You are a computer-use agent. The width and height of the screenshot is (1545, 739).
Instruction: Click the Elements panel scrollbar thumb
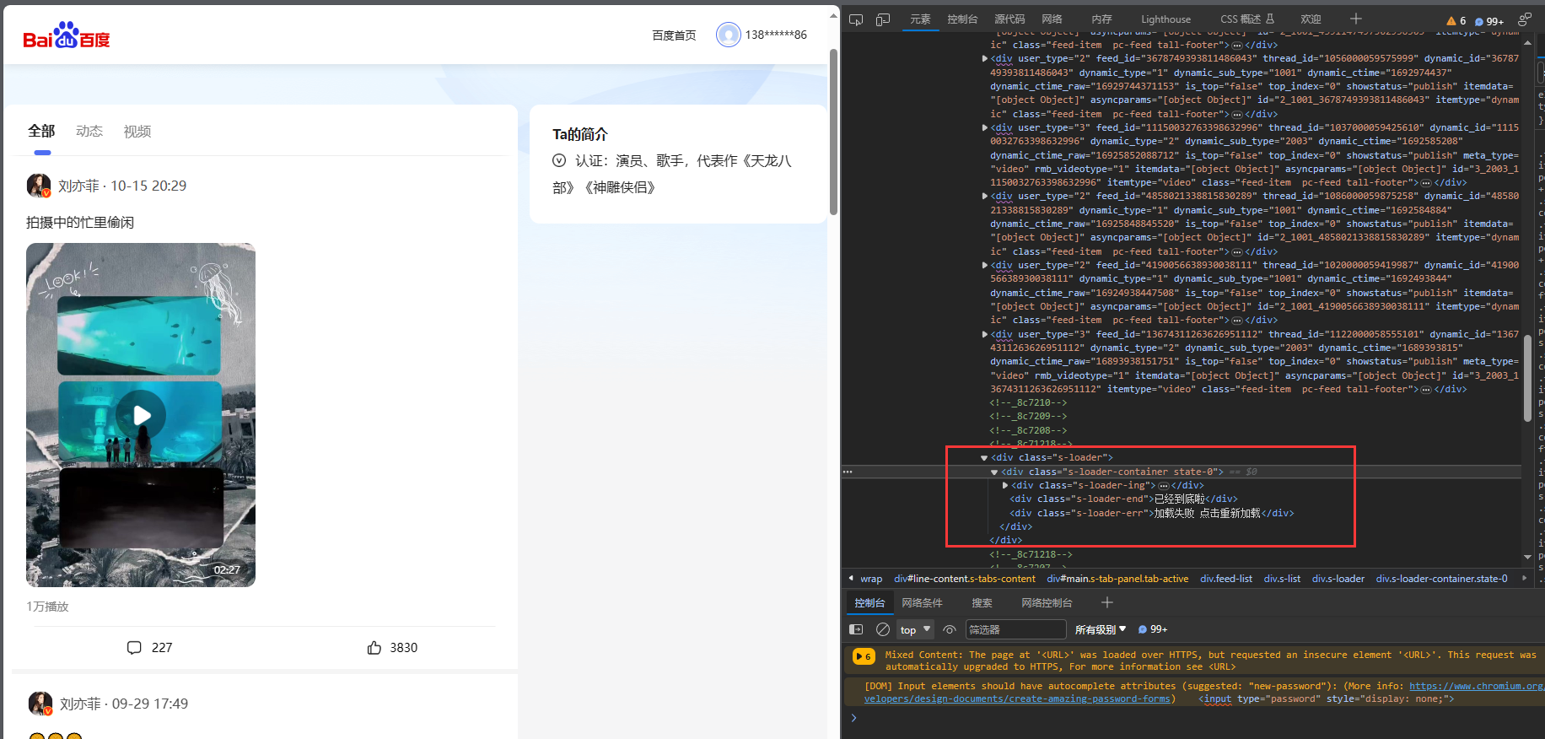point(1527,378)
